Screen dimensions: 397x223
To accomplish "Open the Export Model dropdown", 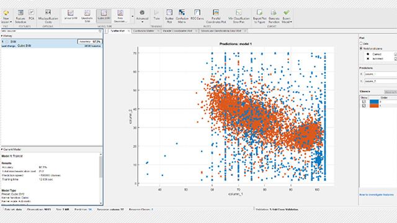I will [287, 17].
